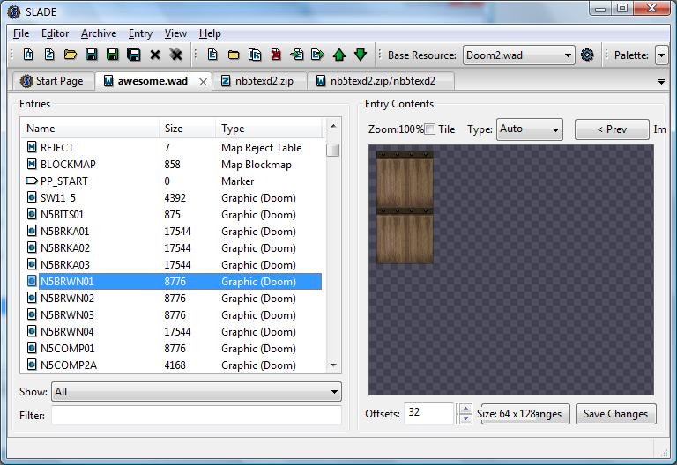Open the File menu
This screenshot has width=677, height=465.
(x=21, y=33)
